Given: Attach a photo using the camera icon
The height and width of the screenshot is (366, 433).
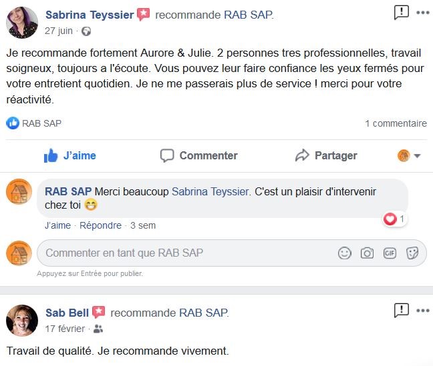Looking at the screenshot, I should coord(367,253).
